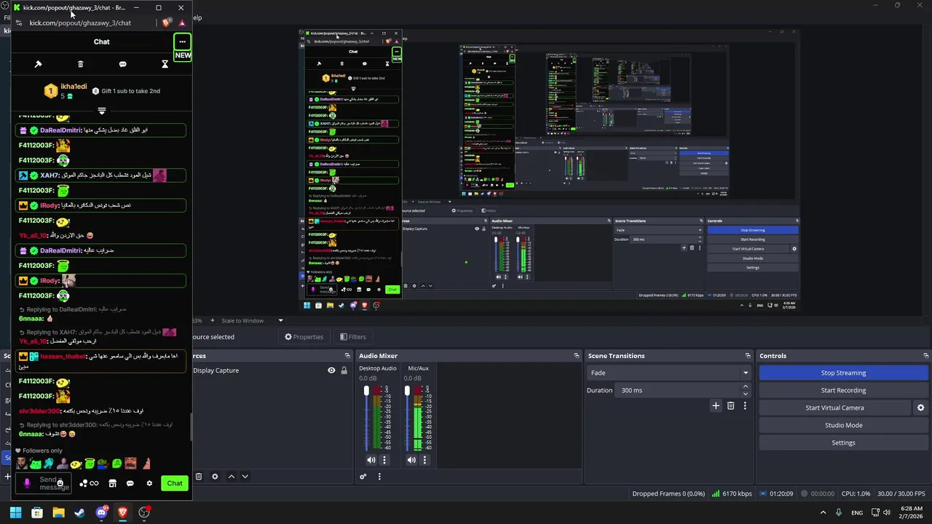Open the Properties button above Sources

coord(304,337)
